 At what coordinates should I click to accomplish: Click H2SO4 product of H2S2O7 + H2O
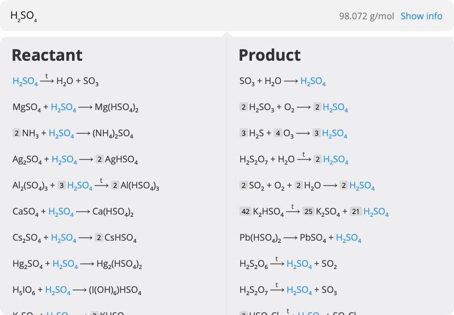[336, 160]
